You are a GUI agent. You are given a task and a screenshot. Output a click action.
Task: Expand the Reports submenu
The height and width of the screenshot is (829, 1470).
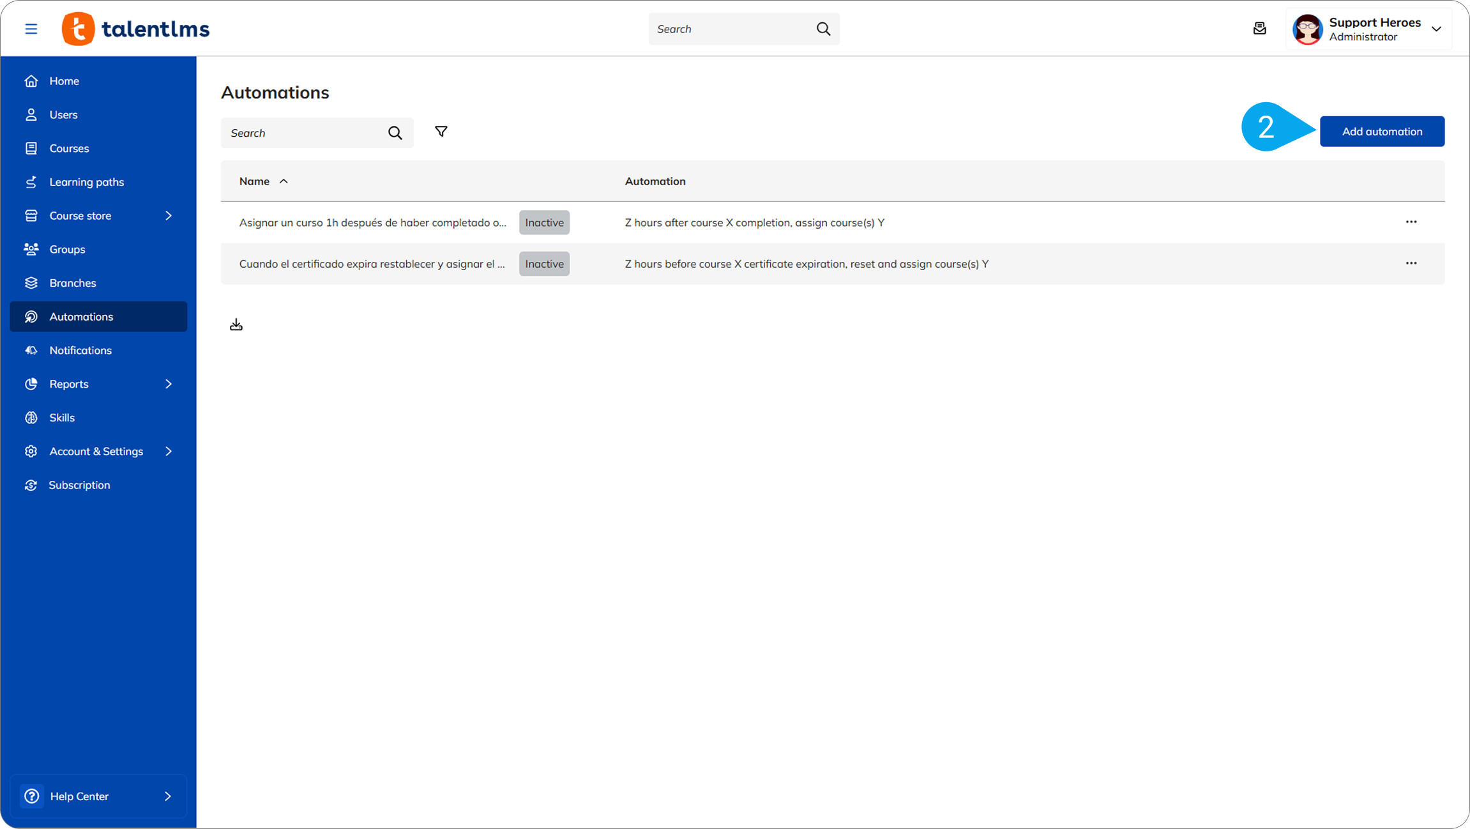pyautogui.click(x=169, y=384)
